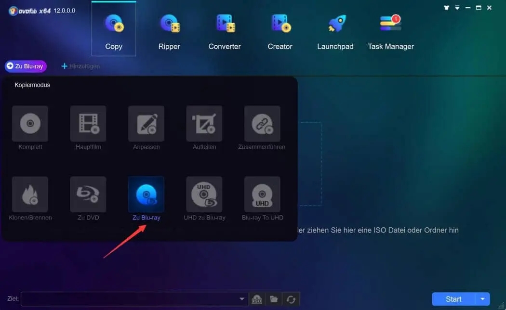Choose the Zusammenführen merge mode

[x=262, y=124]
